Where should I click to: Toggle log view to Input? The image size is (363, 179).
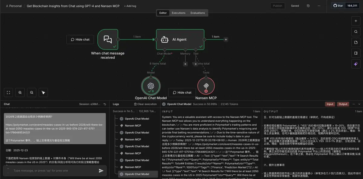330,104
